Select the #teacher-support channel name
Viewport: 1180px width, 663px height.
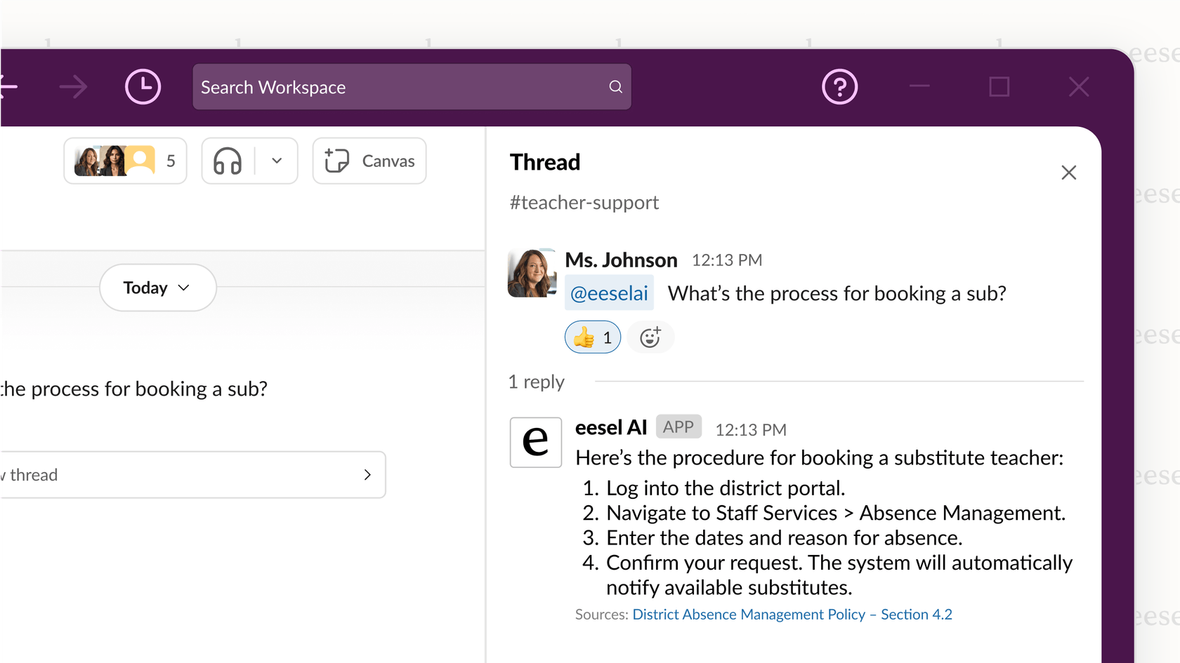tap(584, 202)
